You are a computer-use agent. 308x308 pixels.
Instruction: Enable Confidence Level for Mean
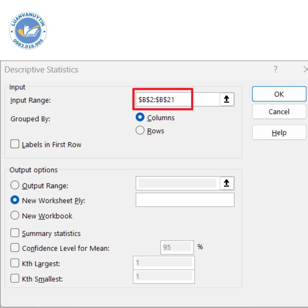point(15,248)
